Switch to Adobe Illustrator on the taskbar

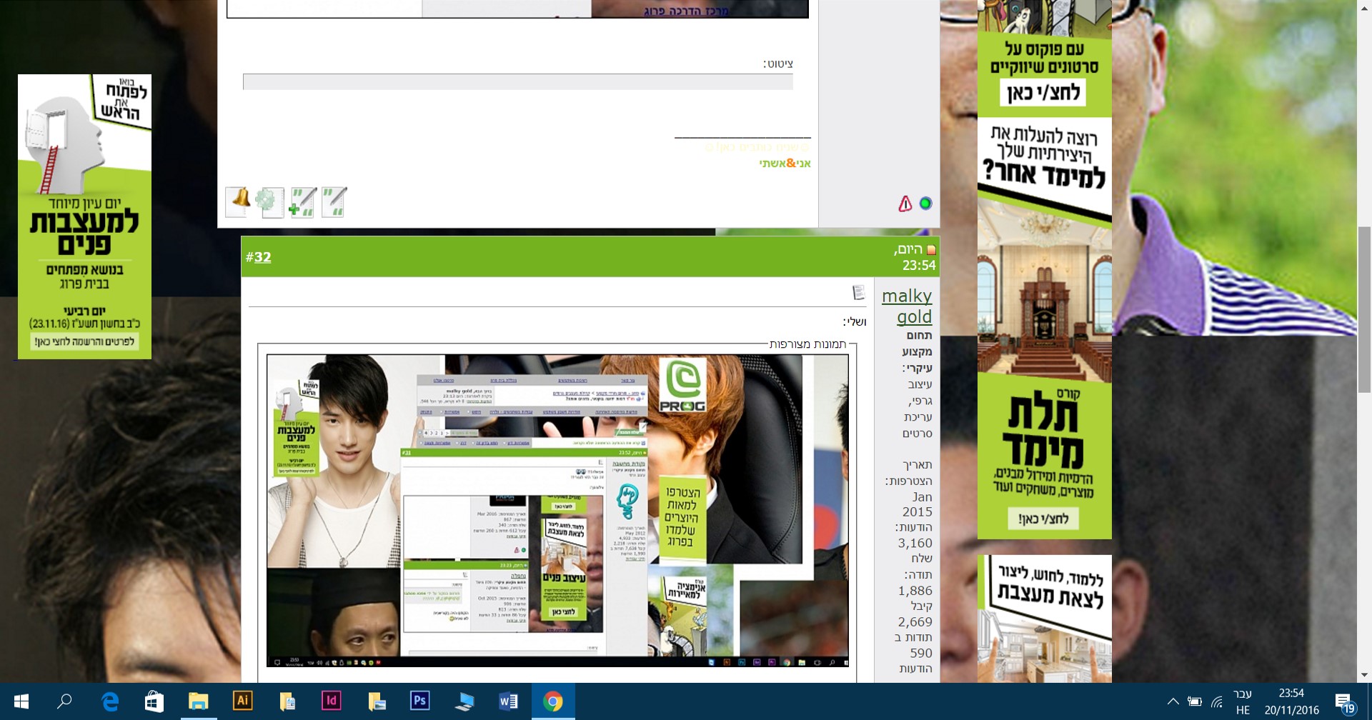click(242, 701)
